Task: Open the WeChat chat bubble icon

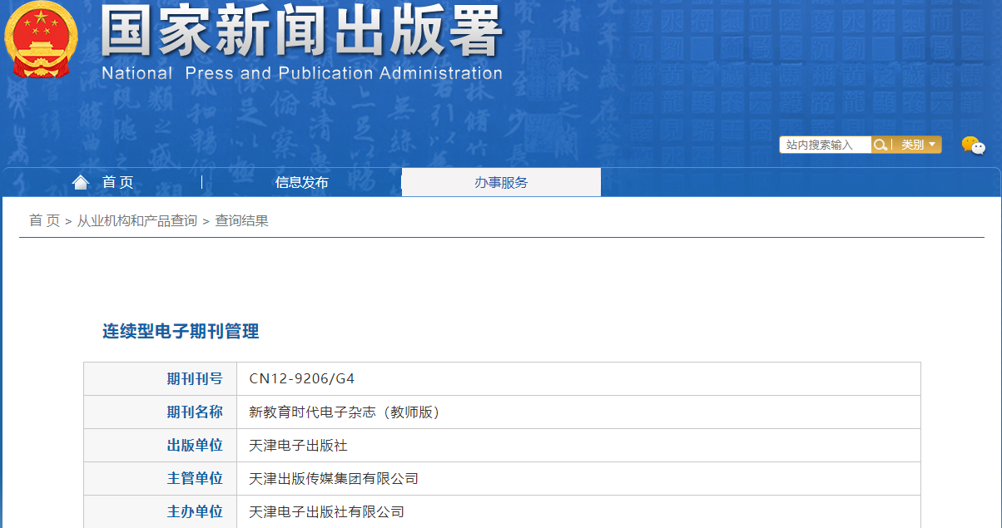Action: pyautogui.click(x=973, y=146)
